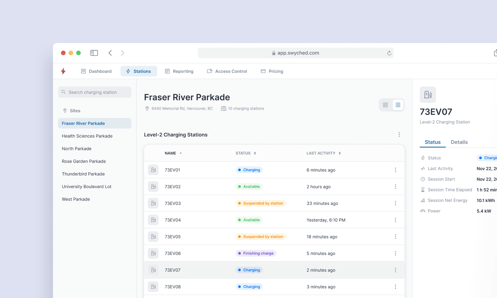Open the Access Control tab

pos(227,71)
